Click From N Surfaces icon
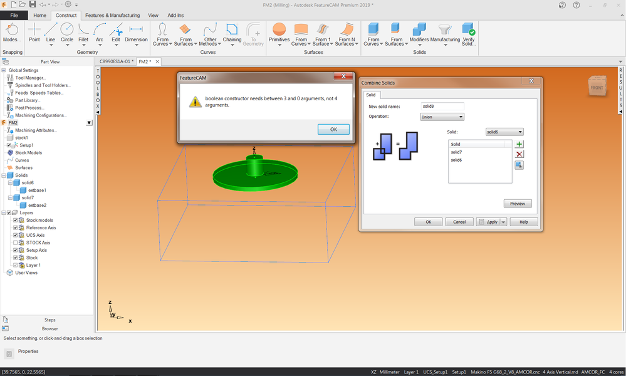 point(347,29)
